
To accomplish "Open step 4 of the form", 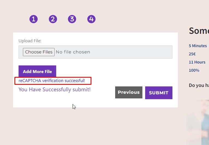I will (91, 19).
